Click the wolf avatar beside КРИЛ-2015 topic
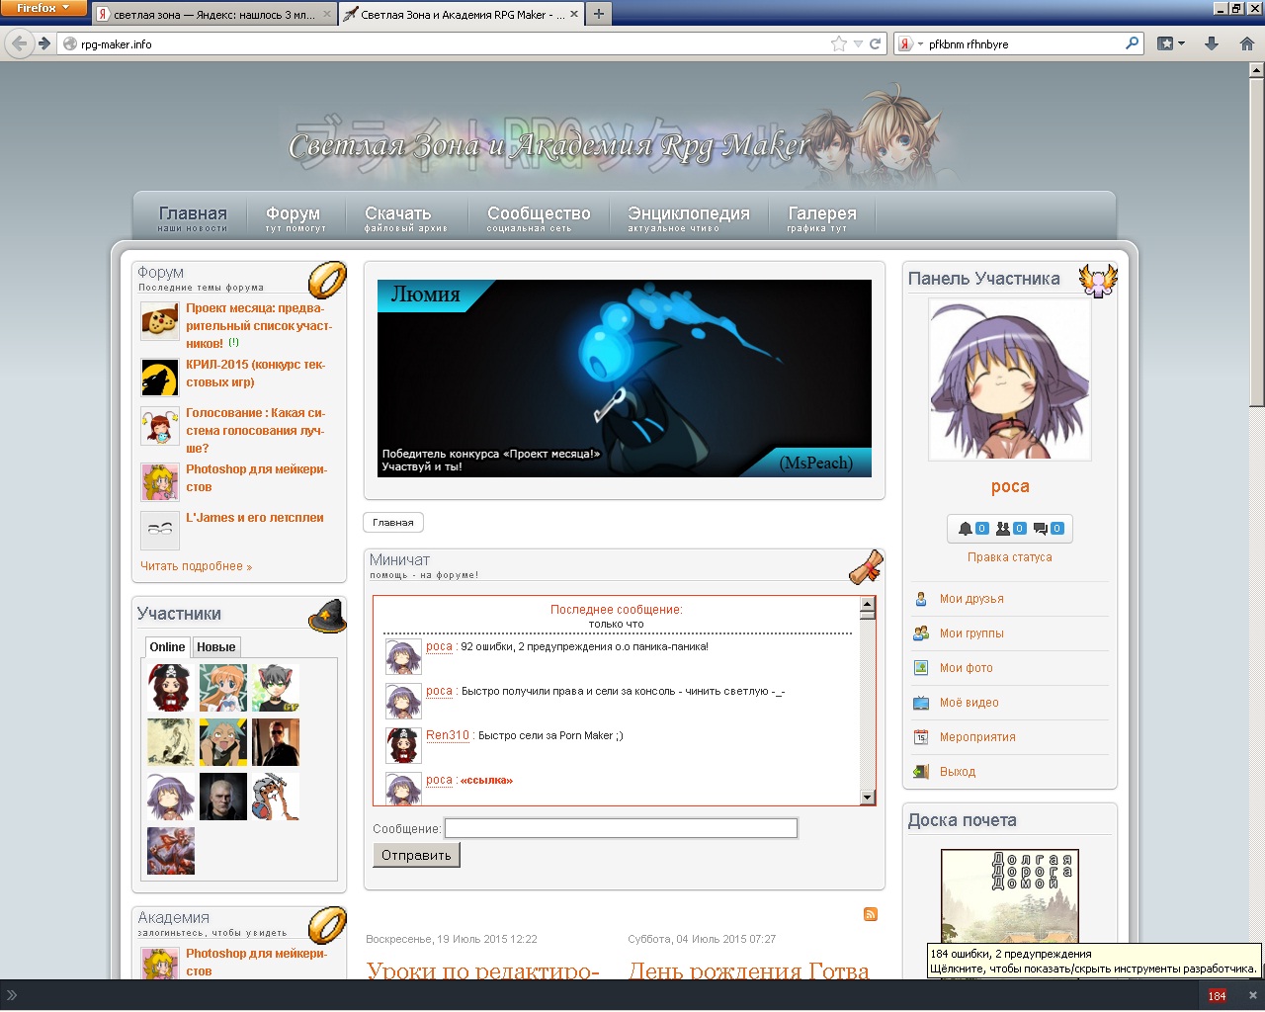Screen dimensions: 1265x1012 [x=159, y=378]
